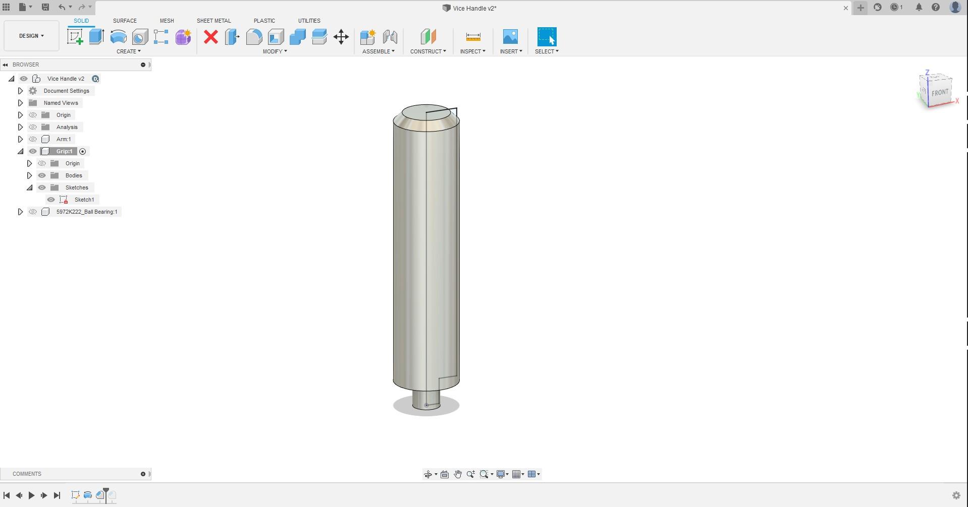Toggle Sketch1 visibility off

point(51,200)
